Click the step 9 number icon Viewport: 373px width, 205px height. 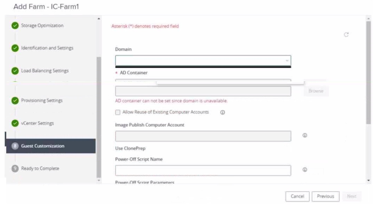tap(15, 169)
